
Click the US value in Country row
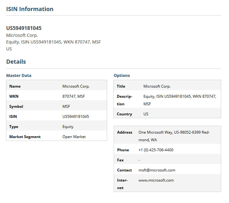pos(146,114)
